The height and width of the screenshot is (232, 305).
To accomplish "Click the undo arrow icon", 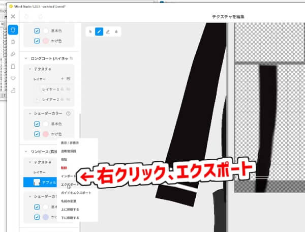I will coord(26,16).
